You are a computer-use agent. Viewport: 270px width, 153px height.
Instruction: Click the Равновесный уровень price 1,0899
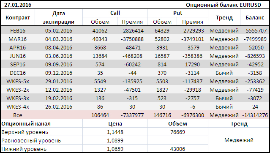tap(115, 141)
